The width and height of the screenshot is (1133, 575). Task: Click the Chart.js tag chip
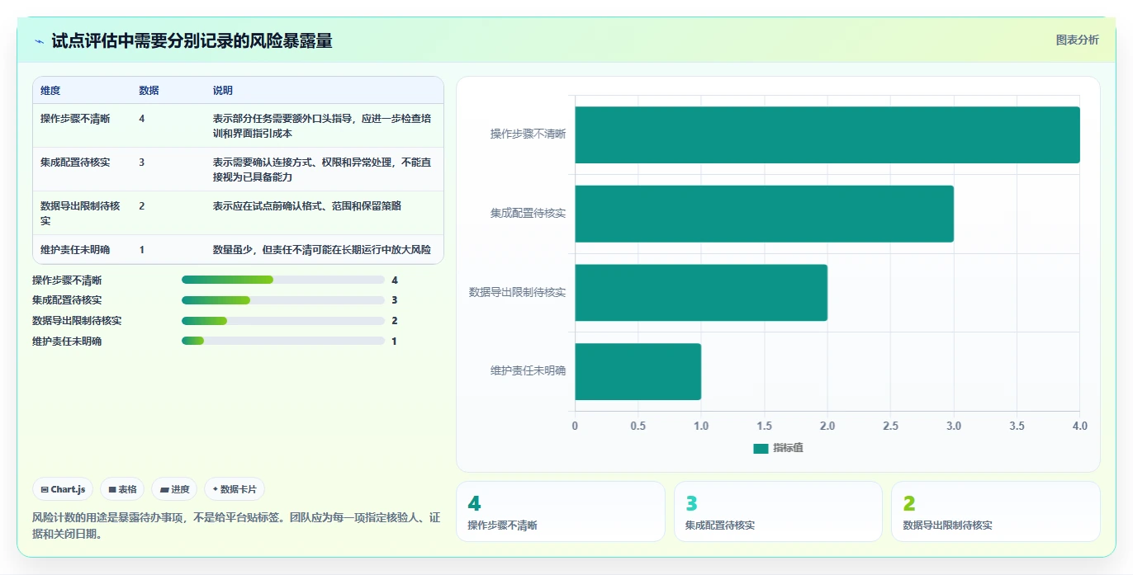pyautogui.click(x=64, y=489)
